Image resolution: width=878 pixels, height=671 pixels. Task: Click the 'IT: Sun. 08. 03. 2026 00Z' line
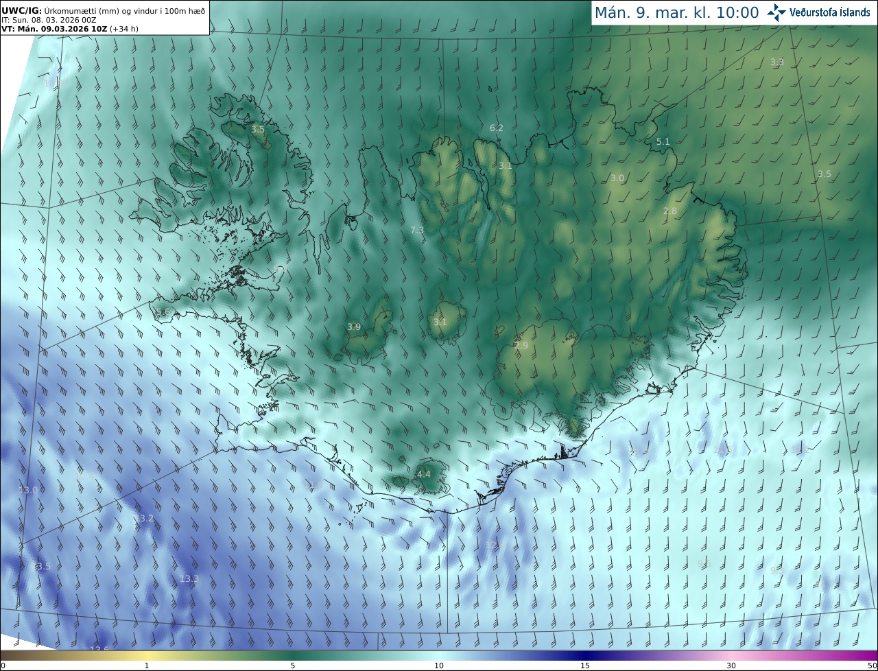pos(49,20)
